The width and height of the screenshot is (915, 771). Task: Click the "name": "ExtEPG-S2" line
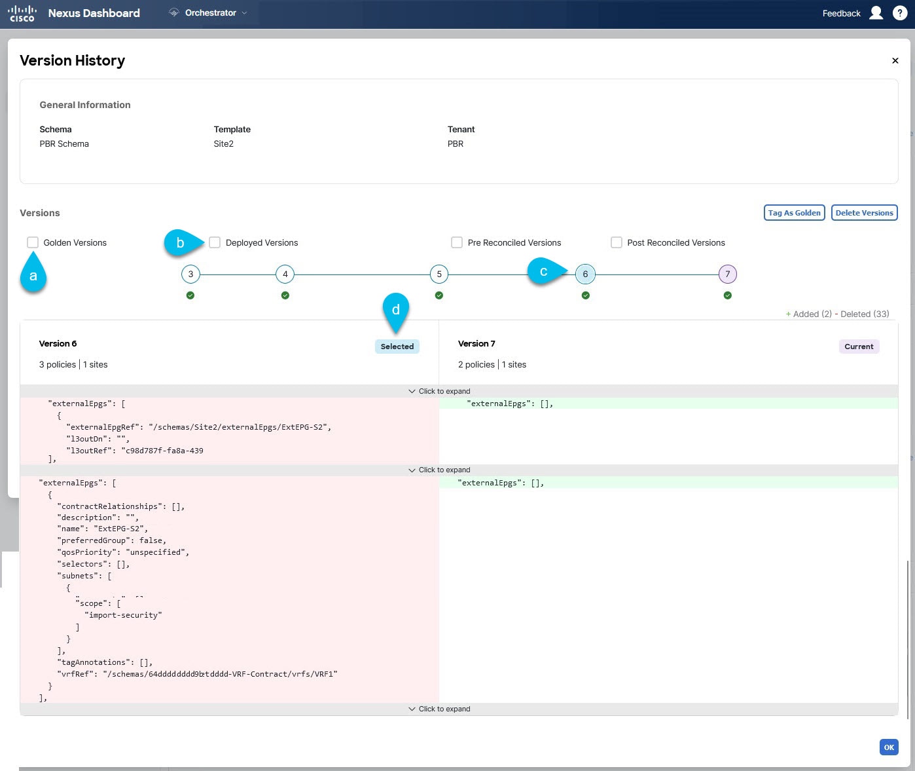point(102,529)
